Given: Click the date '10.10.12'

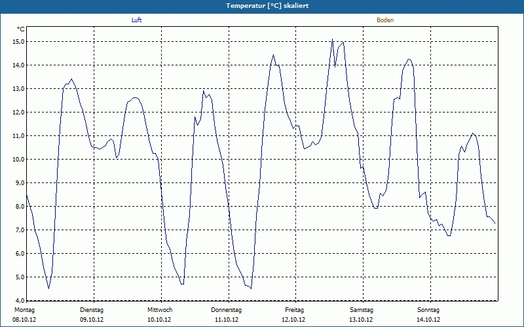Looking at the screenshot, I should click(x=159, y=320).
